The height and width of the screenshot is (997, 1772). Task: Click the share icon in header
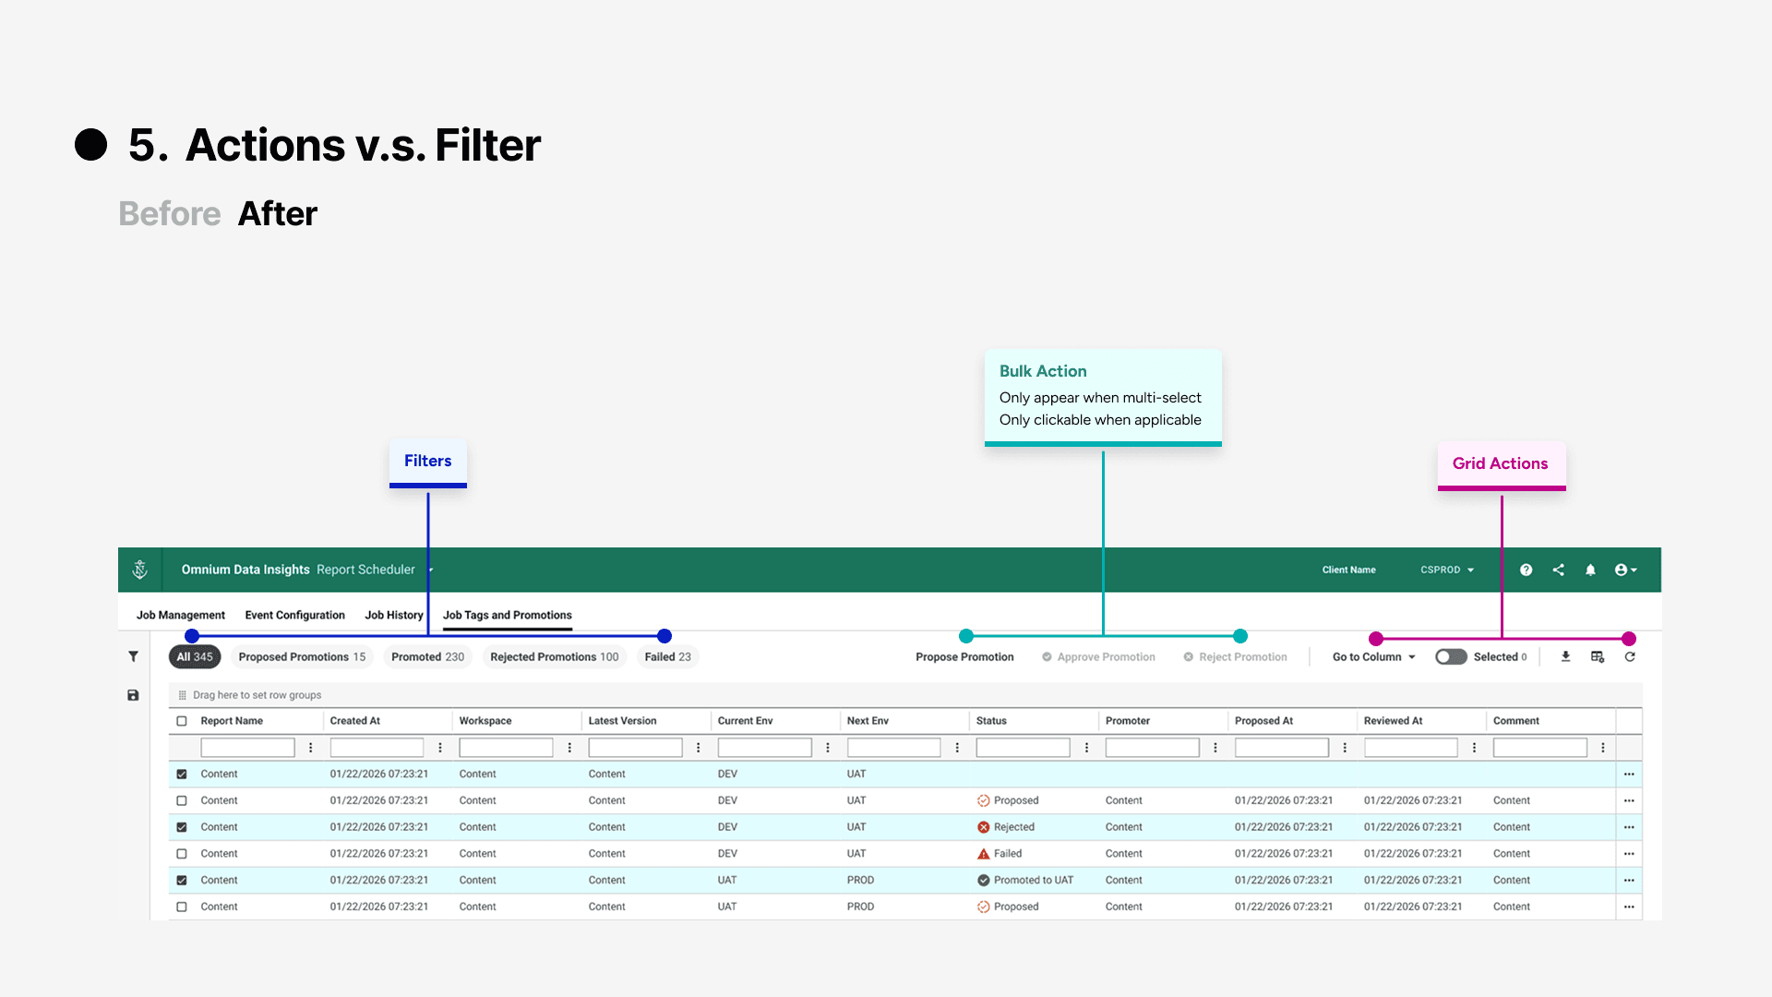click(x=1558, y=570)
